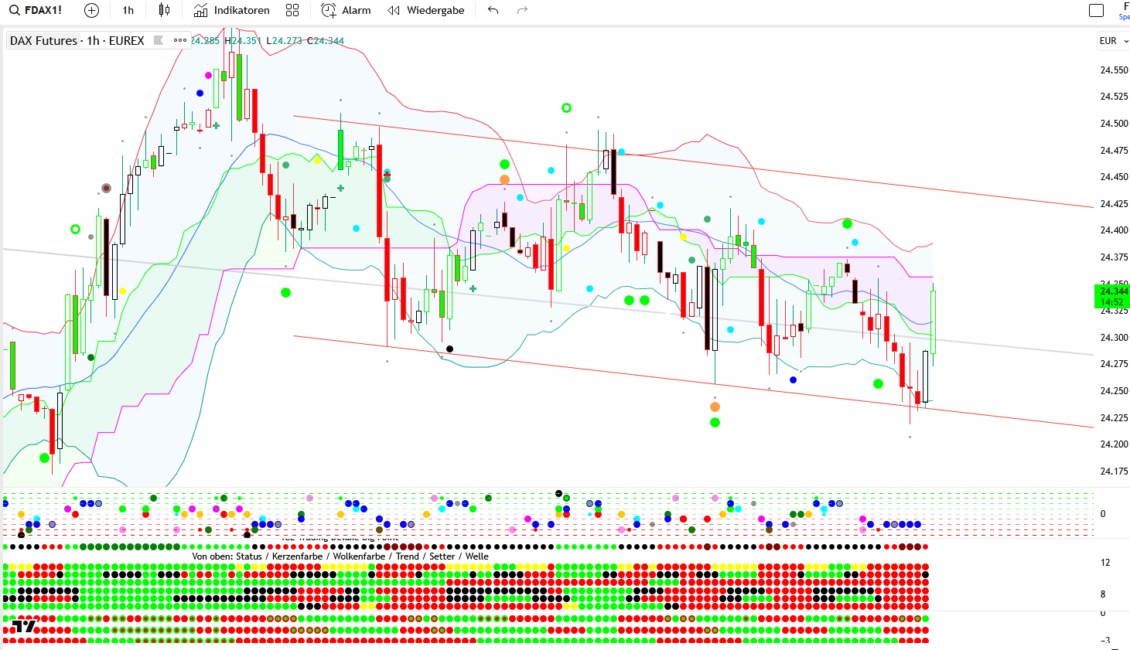The image size is (1130, 650).
Task: Open the candlestick chart type menu
Action: (x=164, y=10)
